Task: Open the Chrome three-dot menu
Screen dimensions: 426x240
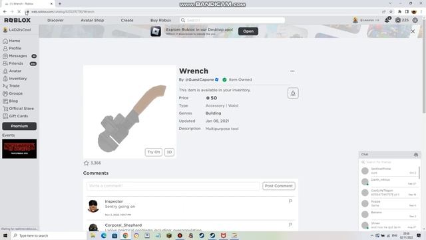Action: (x=421, y=12)
